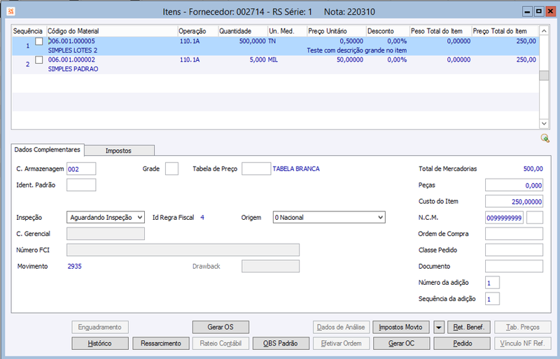
Task: Click the grid scroll down arrow
Action: coord(544,124)
